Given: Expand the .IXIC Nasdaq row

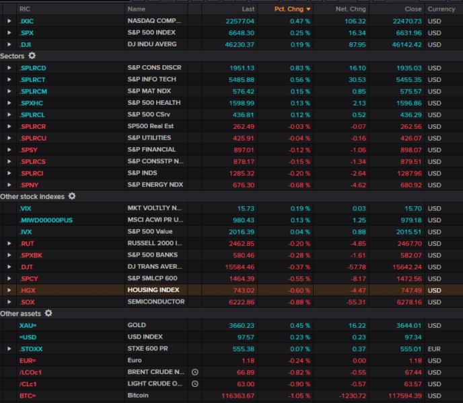Looking at the screenshot, I should [x=9, y=21].
